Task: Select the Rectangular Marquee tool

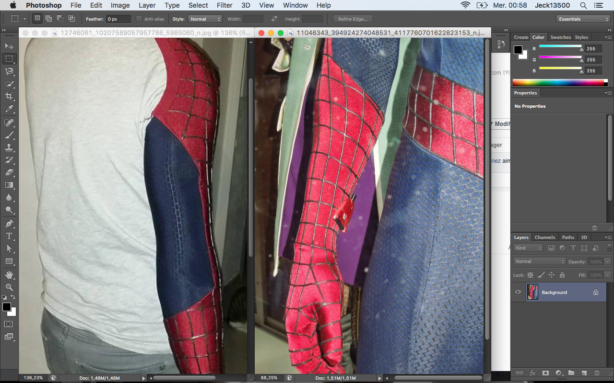Action: coord(9,59)
